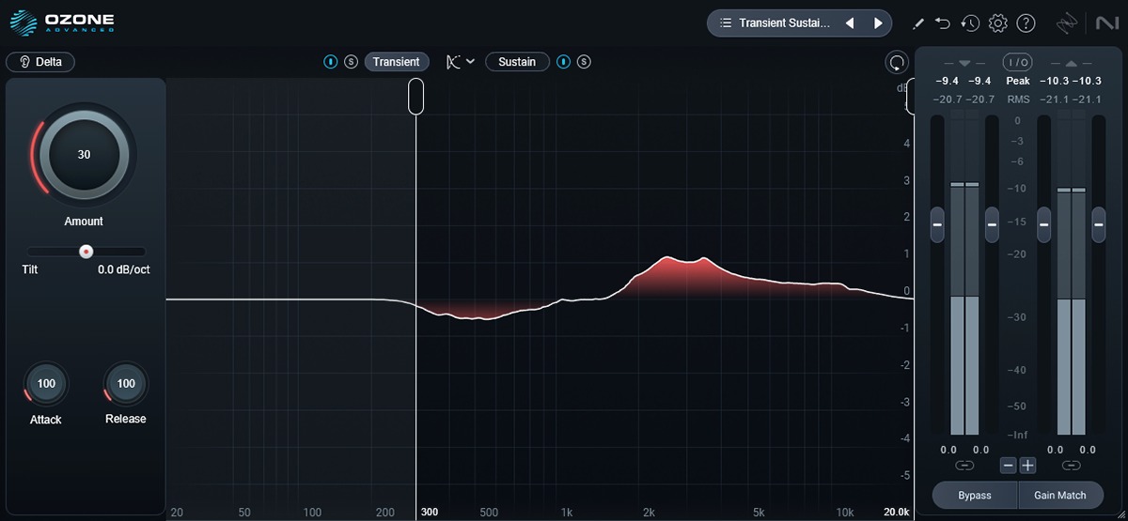Image resolution: width=1128 pixels, height=521 pixels.
Task: Toggle the input gain link icon
Action: point(964,466)
